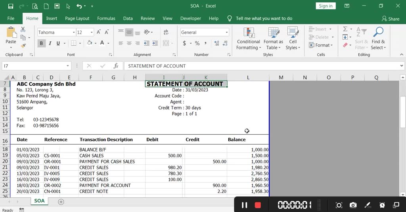Viewport: 406px width, 212px height.
Task: Open Print Preview from Quick Access Toolbar
Action: tap(35, 6)
